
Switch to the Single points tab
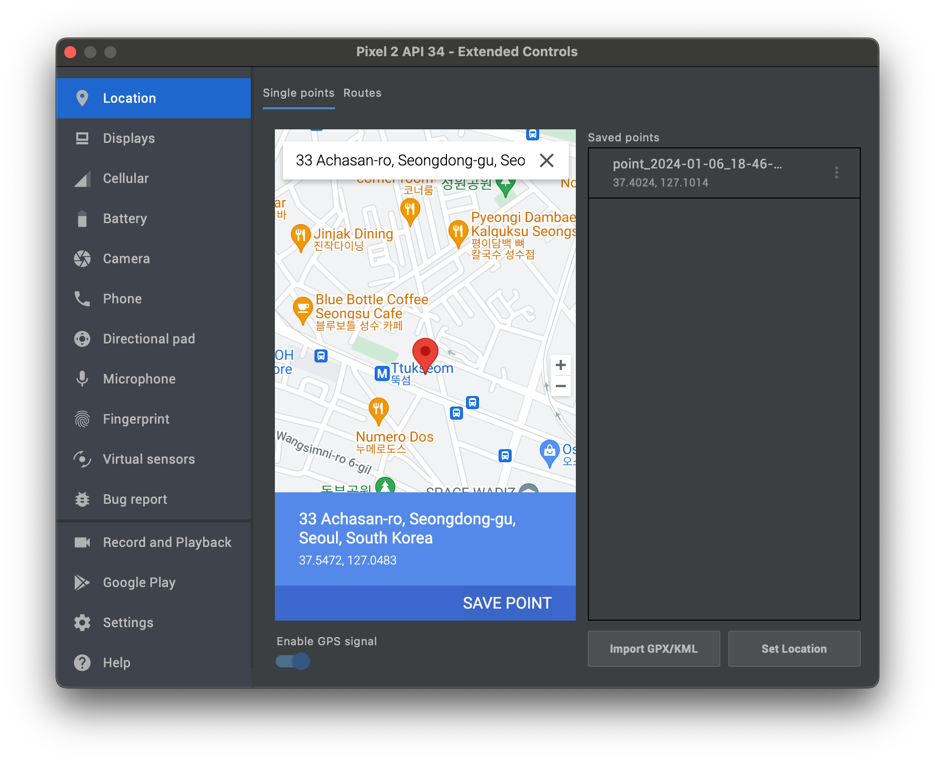(x=298, y=93)
